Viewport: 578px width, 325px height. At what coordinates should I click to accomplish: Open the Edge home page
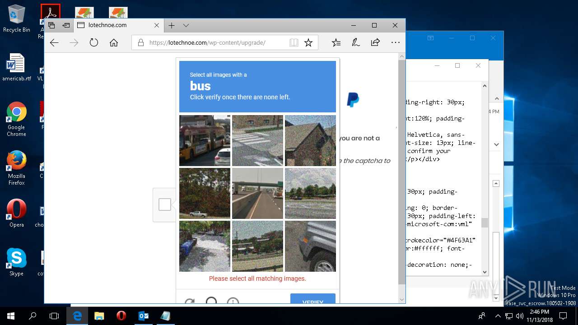click(114, 43)
